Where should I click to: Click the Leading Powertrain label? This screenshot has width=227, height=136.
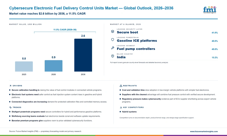click(128, 38)
